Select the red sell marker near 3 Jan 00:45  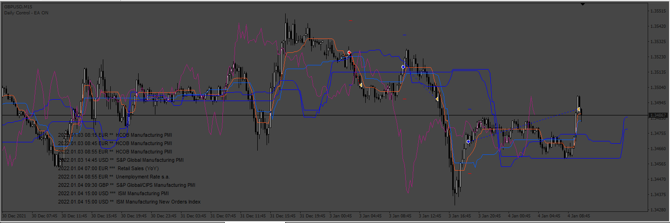tap(349, 53)
